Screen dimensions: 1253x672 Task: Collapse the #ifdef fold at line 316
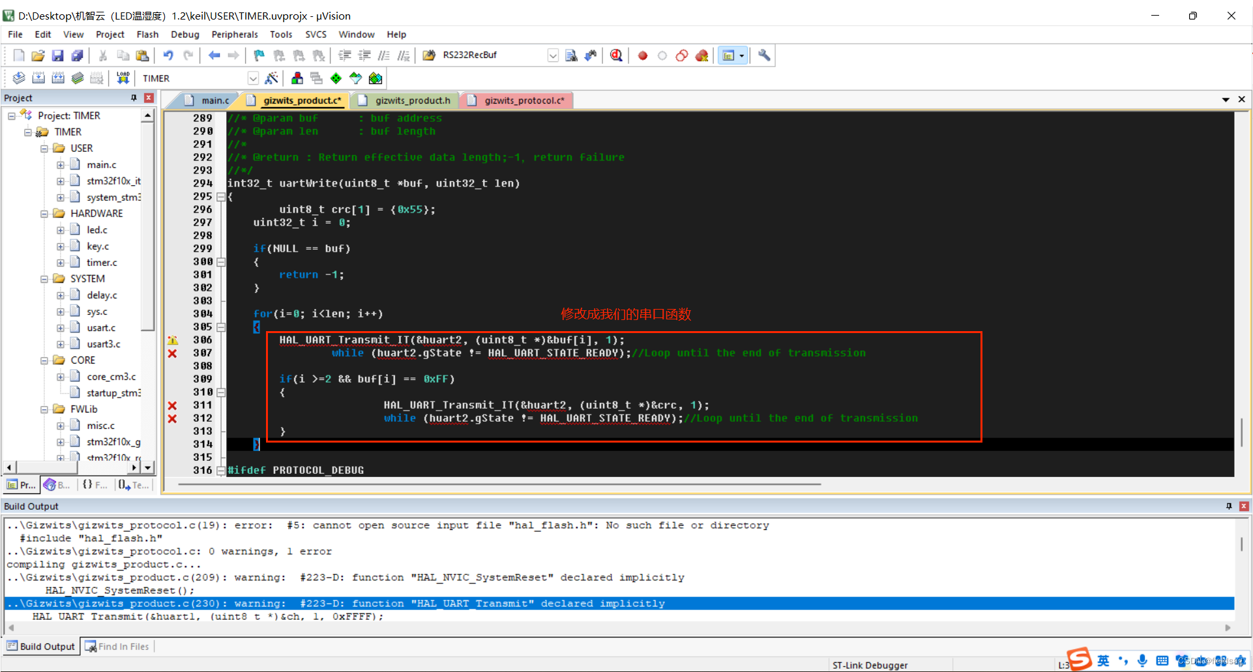pos(221,471)
